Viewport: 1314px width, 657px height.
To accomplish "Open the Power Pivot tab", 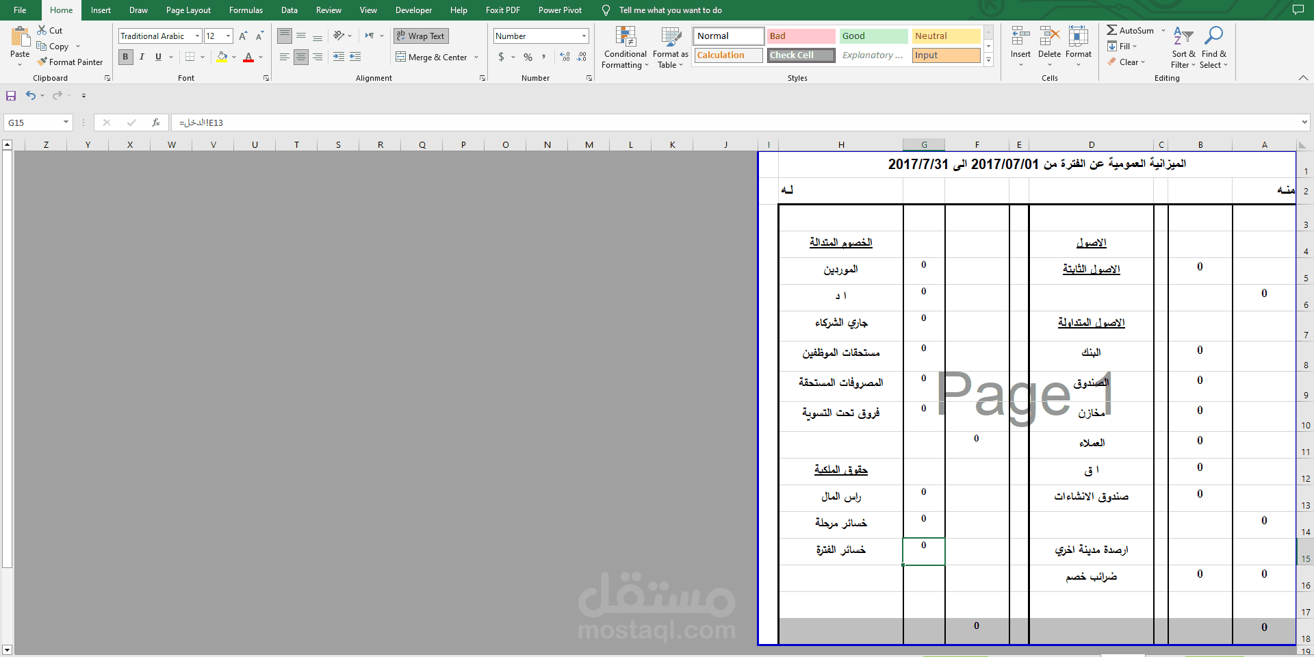I will point(560,10).
